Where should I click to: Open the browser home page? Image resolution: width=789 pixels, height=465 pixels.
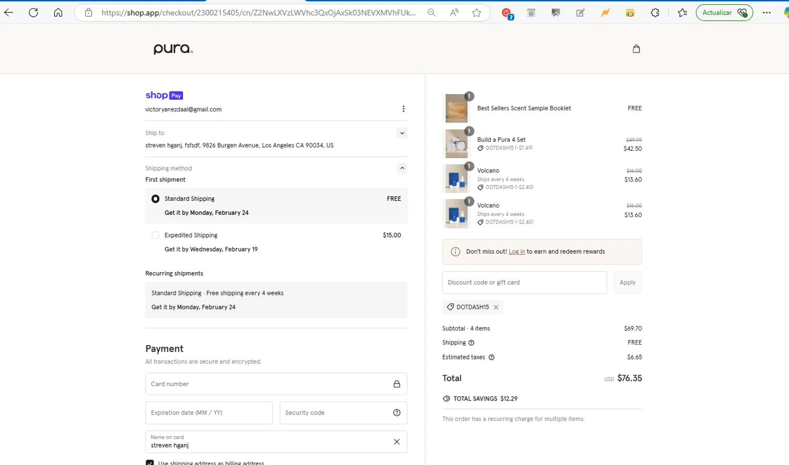pos(58,13)
